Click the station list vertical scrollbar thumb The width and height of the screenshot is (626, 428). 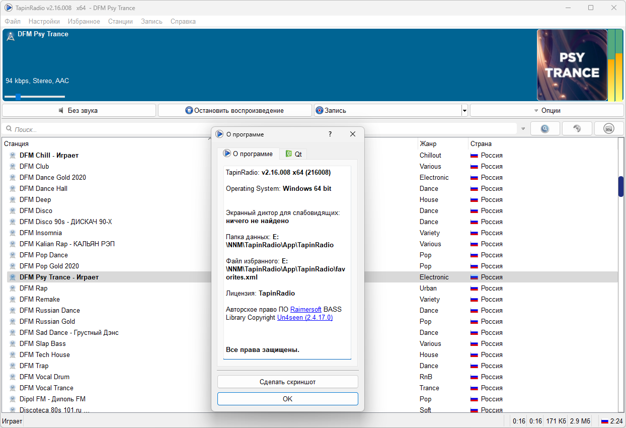pos(621,187)
